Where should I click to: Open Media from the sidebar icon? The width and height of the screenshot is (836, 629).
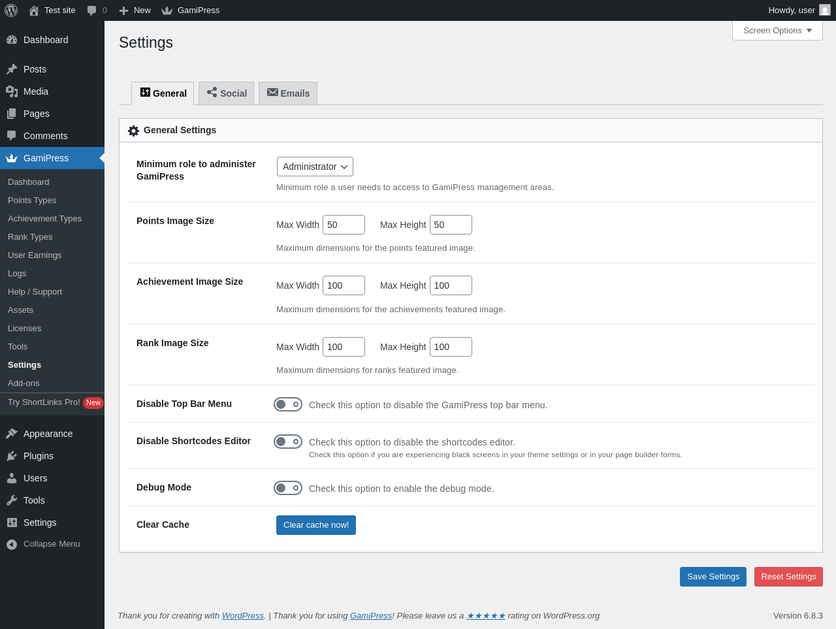pyautogui.click(x=12, y=91)
